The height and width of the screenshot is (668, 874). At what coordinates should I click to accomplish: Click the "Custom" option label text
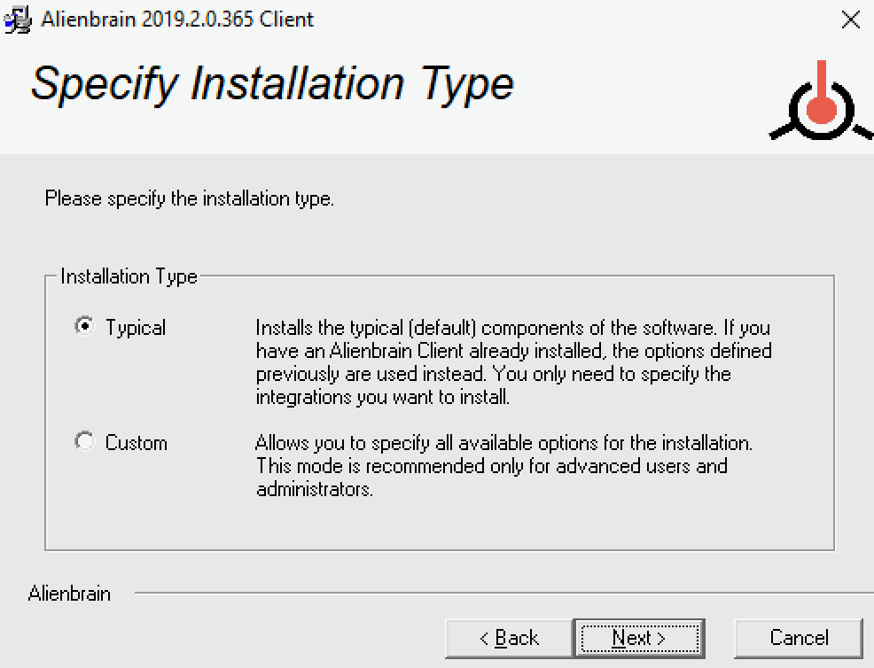click(x=136, y=442)
